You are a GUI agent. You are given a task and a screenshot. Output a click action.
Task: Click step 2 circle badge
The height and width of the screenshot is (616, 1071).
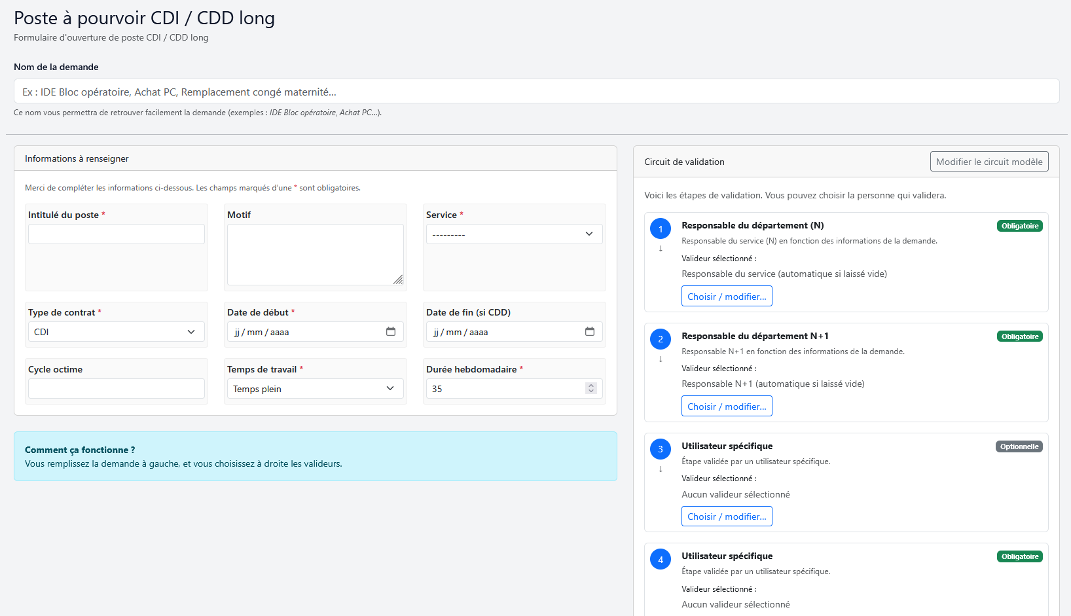pos(661,339)
